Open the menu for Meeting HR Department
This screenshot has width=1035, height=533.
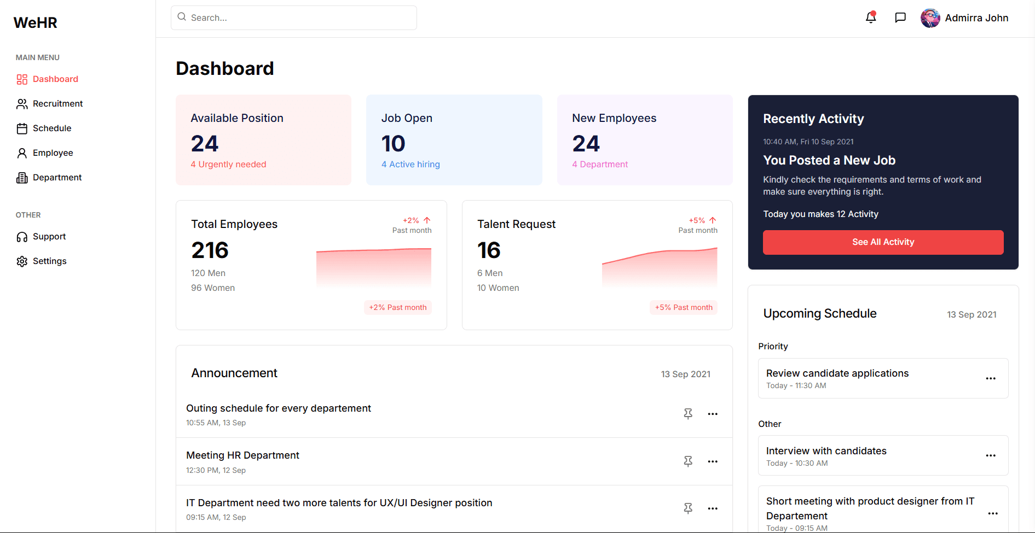713,461
